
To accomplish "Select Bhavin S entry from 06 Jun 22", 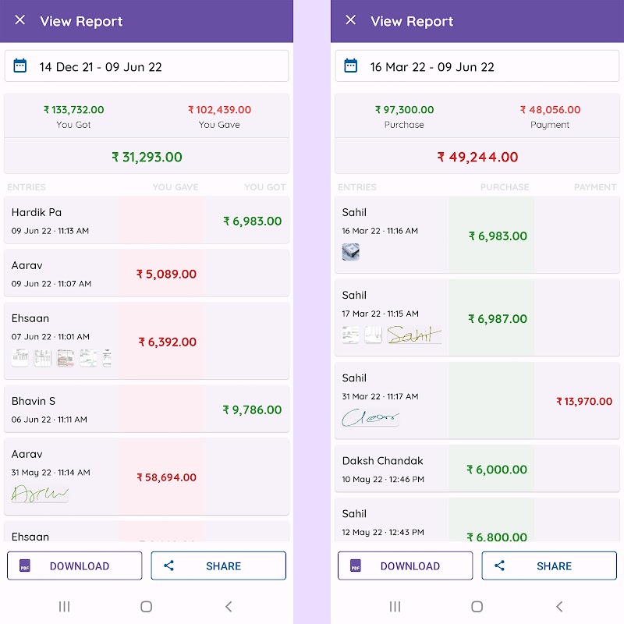I will 147,409.
